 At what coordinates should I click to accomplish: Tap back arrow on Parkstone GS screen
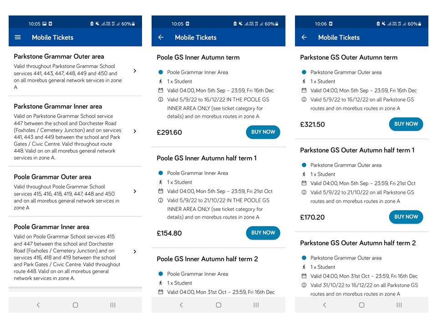click(x=304, y=37)
